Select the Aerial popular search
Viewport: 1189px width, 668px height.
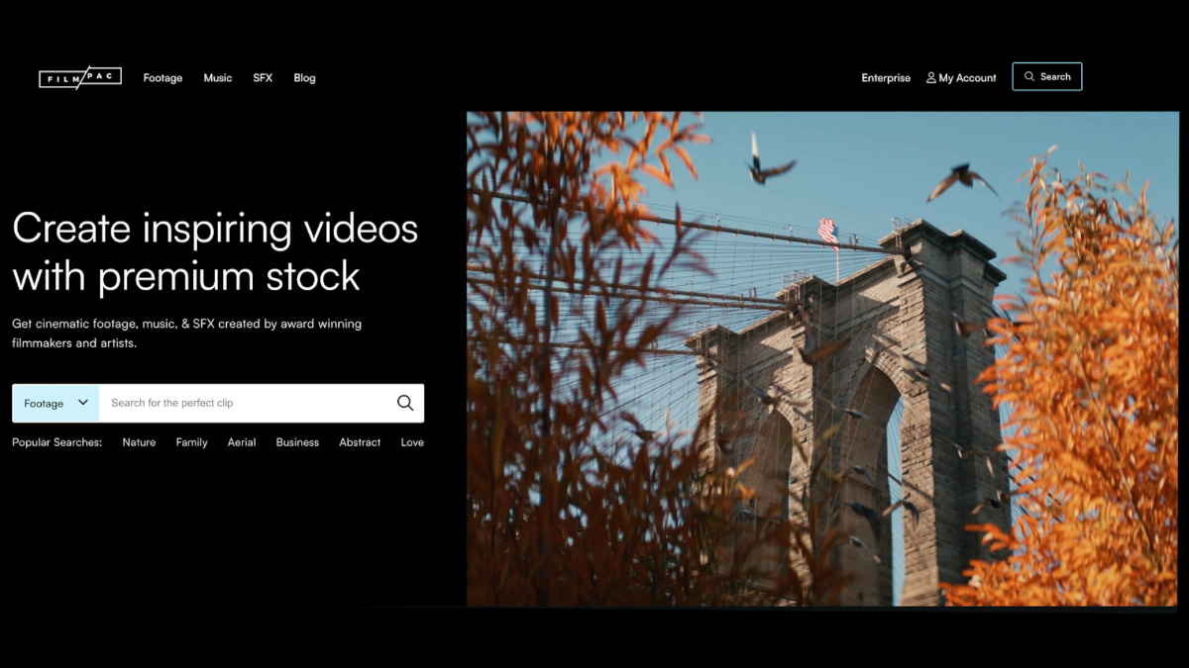[242, 442]
